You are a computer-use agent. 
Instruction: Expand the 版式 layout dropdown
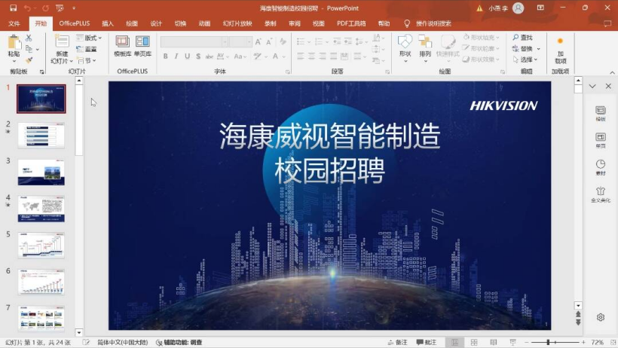coord(92,38)
